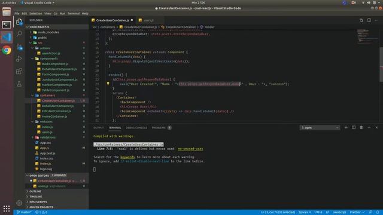Open EditUserContainer.js in explorer
The height and width of the screenshot is (215, 383).
[56, 111]
